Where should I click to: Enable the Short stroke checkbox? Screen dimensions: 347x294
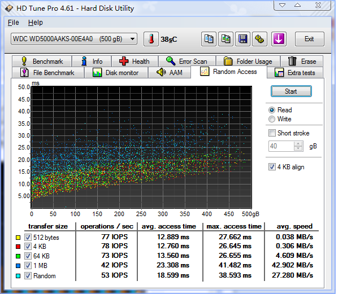click(x=272, y=133)
